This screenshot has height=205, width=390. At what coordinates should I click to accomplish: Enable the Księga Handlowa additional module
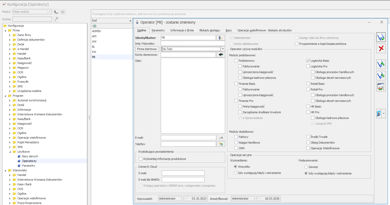coord(236,143)
